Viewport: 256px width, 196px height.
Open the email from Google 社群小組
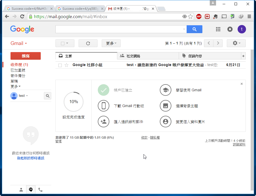click(151, 65)
